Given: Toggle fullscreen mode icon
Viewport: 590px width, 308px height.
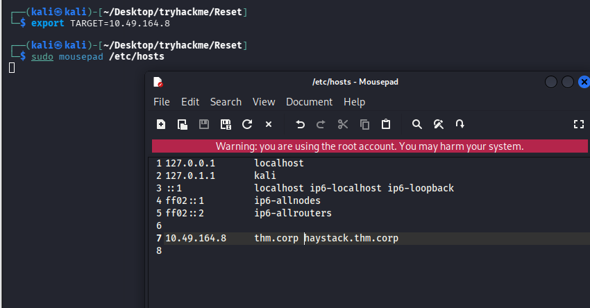Looking at the screenshot, I should 578,124.
